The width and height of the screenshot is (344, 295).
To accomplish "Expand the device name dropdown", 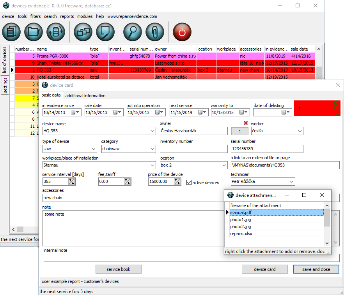I will point(152,131).
